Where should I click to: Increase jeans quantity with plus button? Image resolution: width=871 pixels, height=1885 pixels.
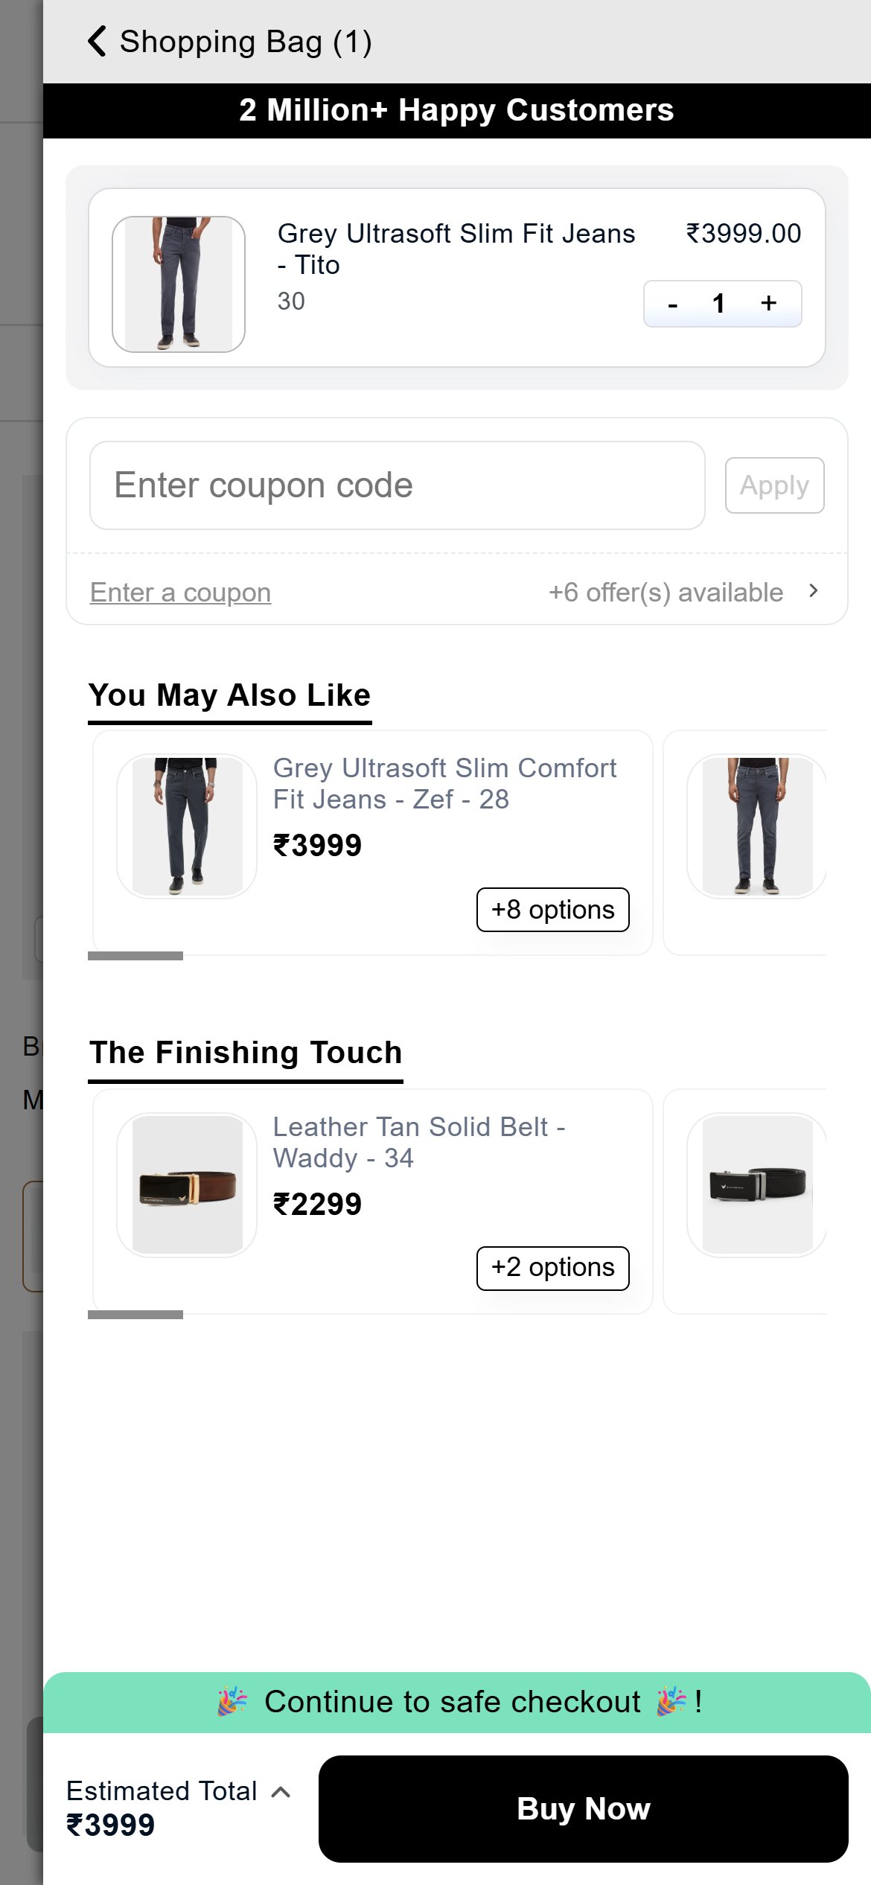(769, 303)
